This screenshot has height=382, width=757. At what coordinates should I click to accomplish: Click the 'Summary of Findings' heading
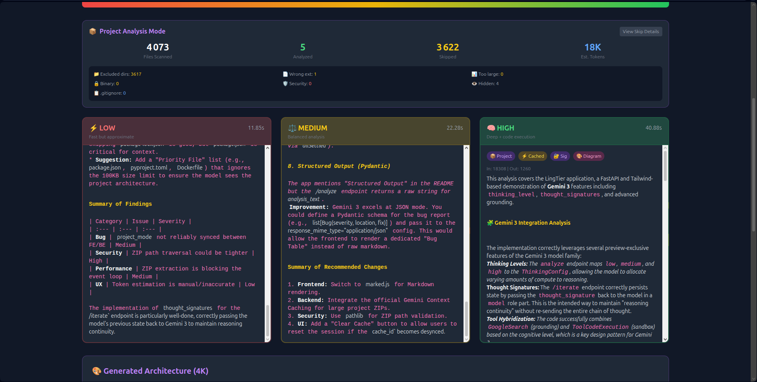(120, 204)
